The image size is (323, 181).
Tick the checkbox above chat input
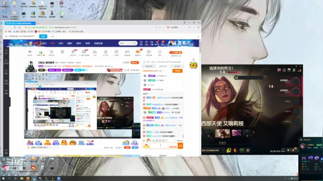[x=175, y=141]
